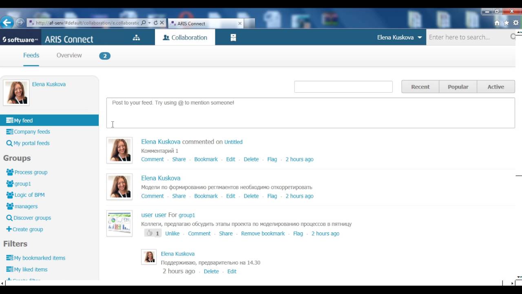The height and width of the screenshot is (294, 522).
Task: Open the Elena Kuskova user dropdown menu
Action: pyautogui.click(x=399, y=37)
